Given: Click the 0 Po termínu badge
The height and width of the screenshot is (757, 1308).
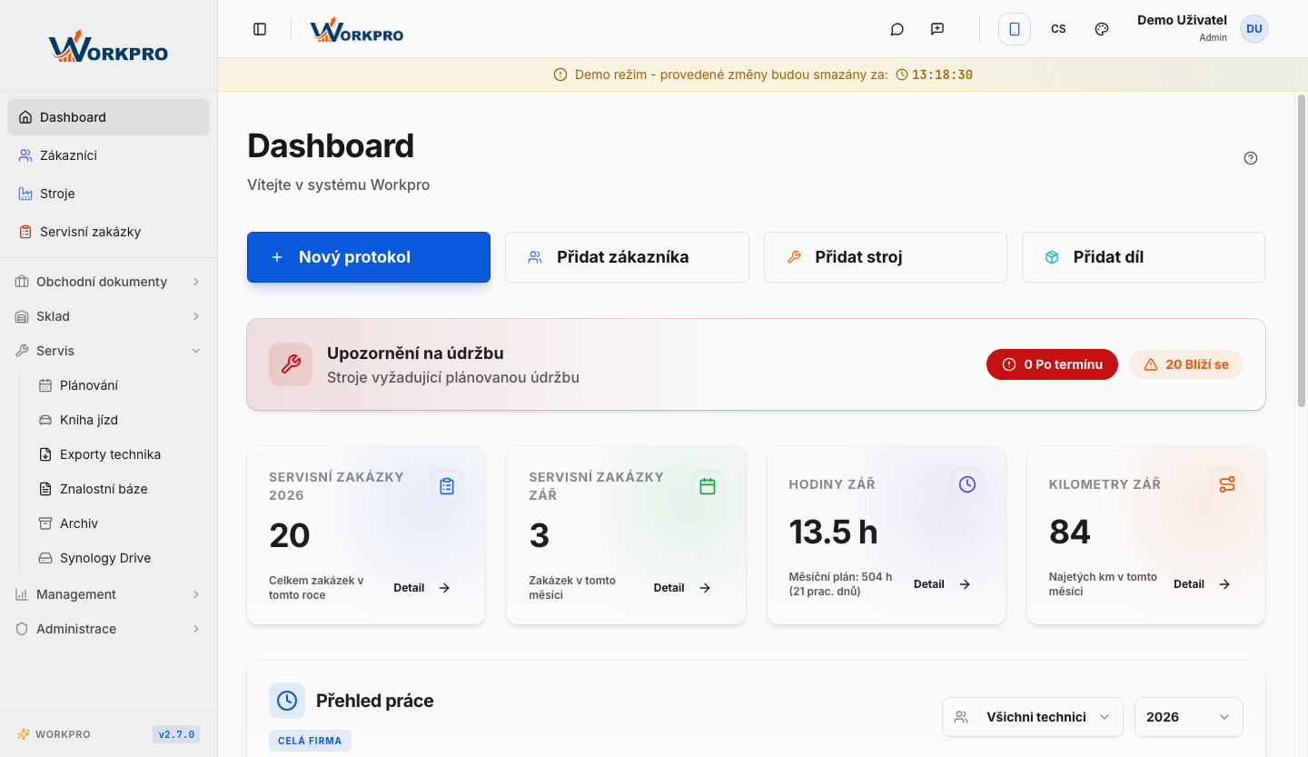Looking at the screenshot, I should 1052,364.
